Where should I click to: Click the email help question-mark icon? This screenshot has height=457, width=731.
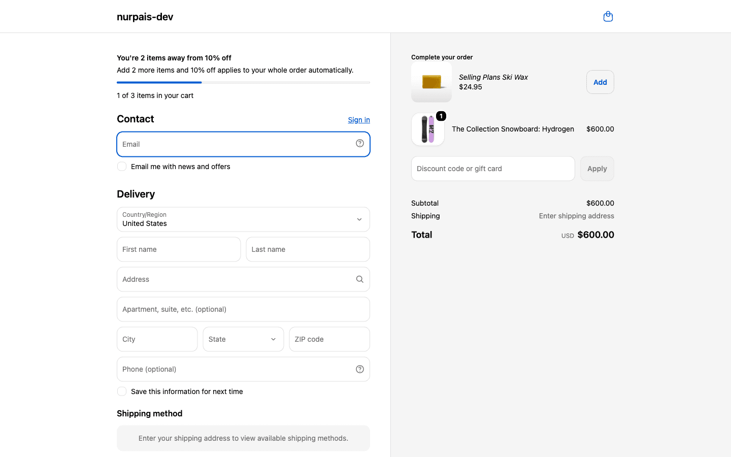tap(360, 144)
